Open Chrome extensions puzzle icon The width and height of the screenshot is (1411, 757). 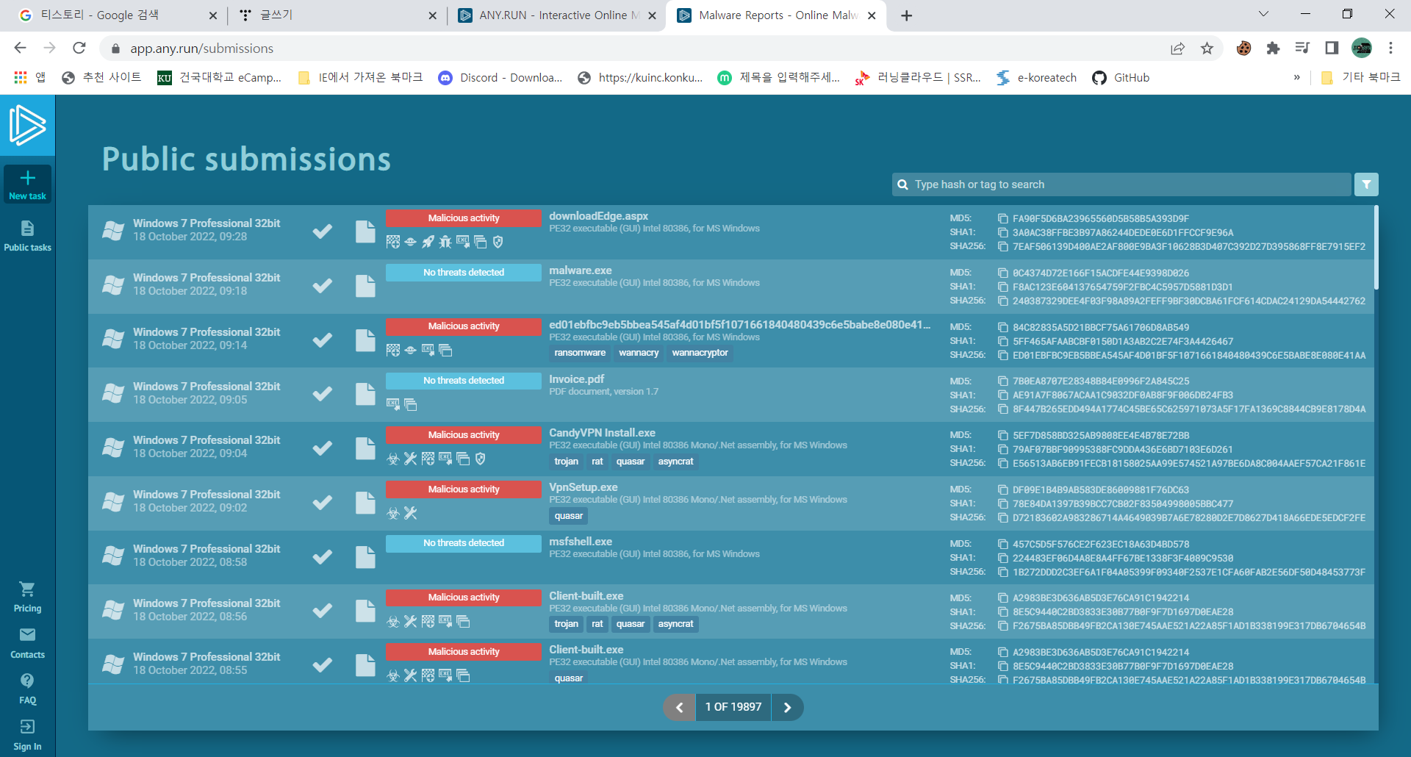tap(1273, 49)
